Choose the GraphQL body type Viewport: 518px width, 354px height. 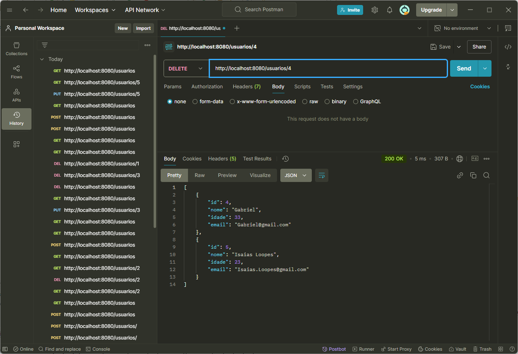(x=356, y=102)
